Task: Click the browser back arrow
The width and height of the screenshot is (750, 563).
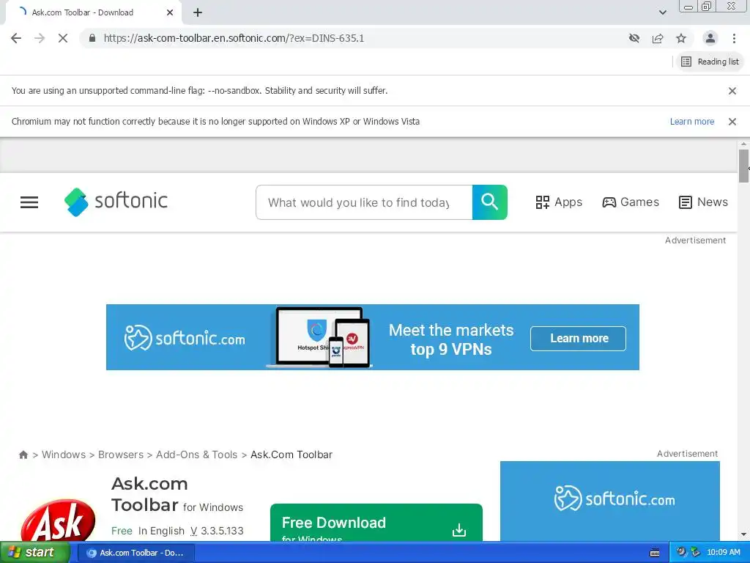Action: pos(16,38)
